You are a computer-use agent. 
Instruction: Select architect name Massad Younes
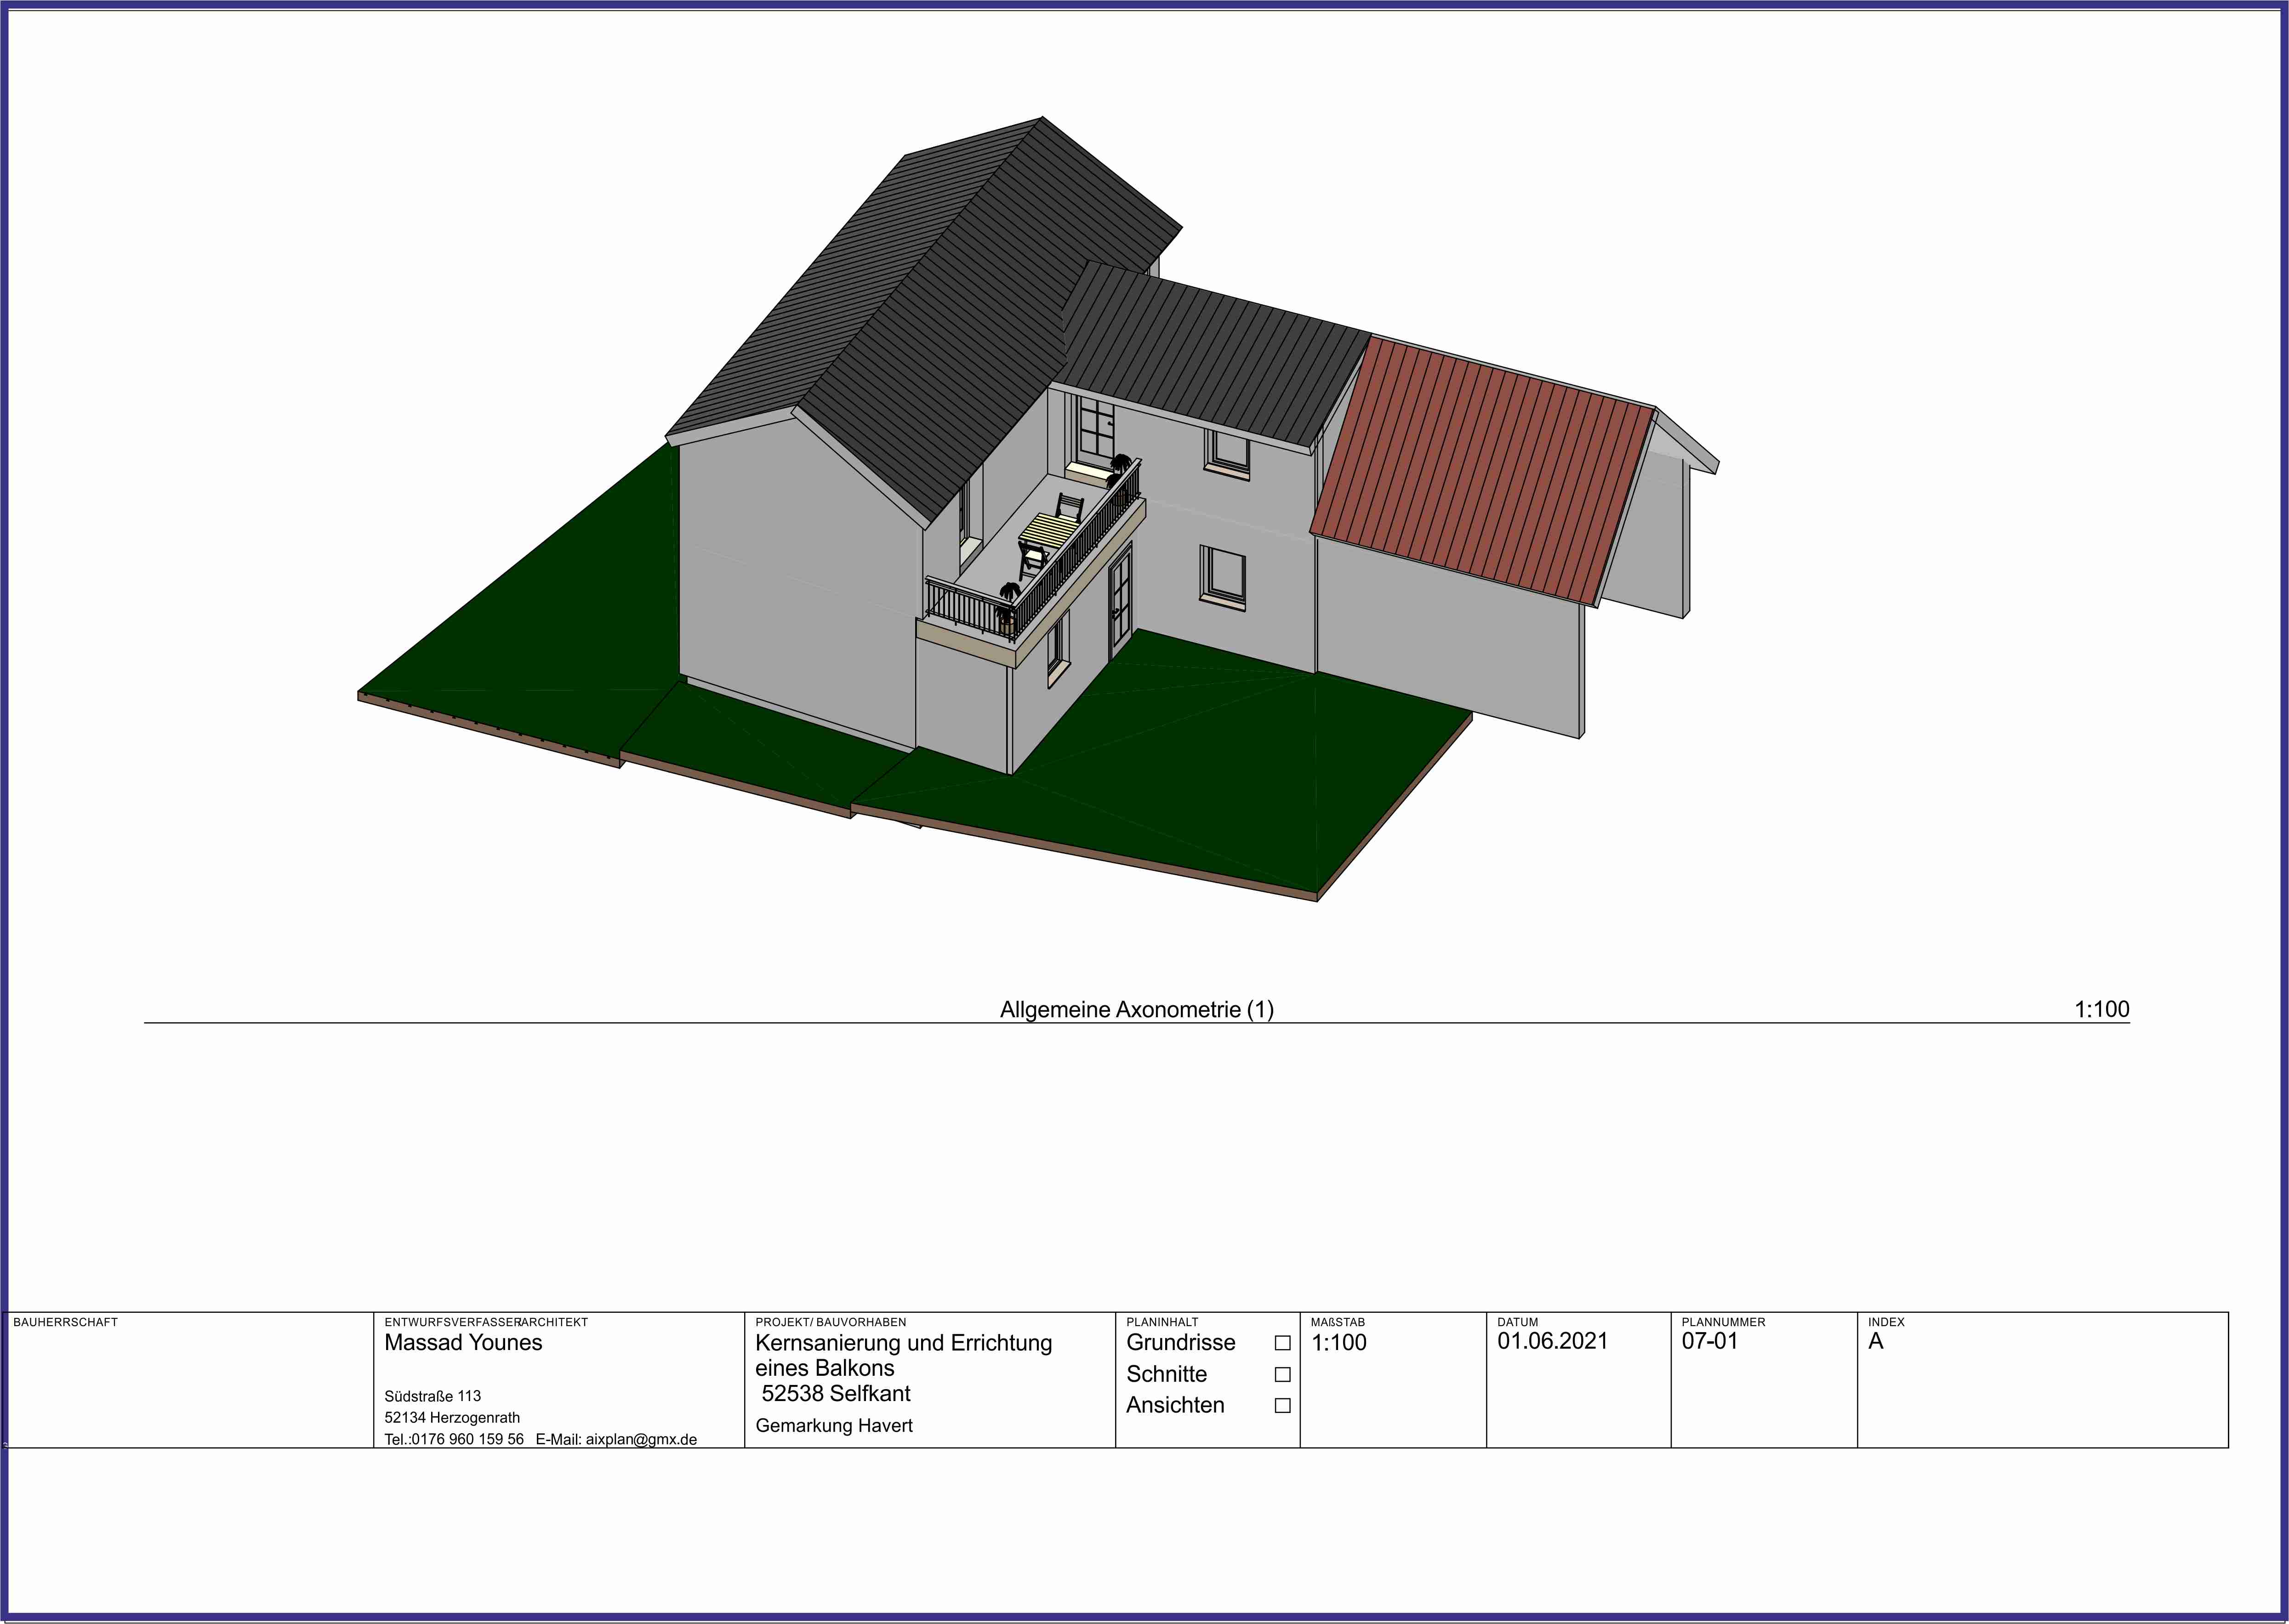[x=463, y=1343]
